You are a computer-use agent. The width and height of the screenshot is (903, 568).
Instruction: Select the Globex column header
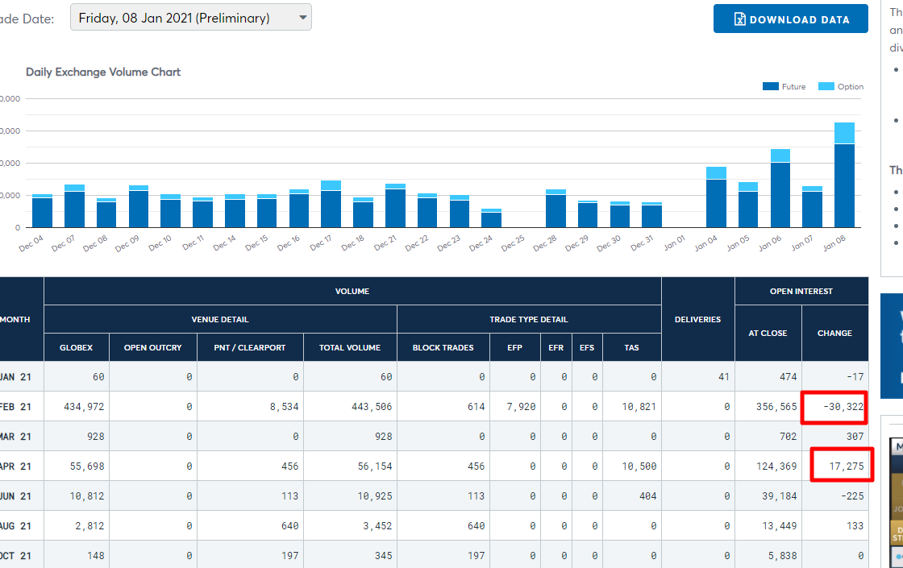tap(76, 347)
